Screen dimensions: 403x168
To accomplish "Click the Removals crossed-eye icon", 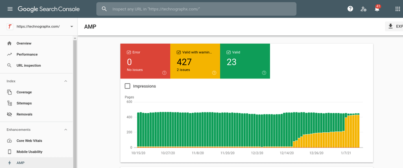I will pos(9,114).
